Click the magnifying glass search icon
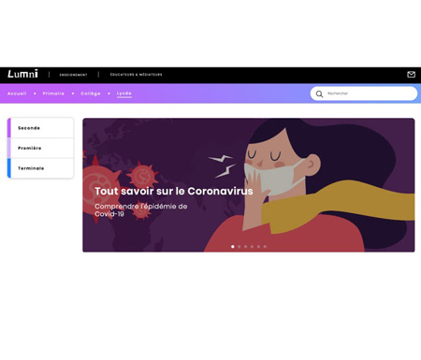 (319, 94)
